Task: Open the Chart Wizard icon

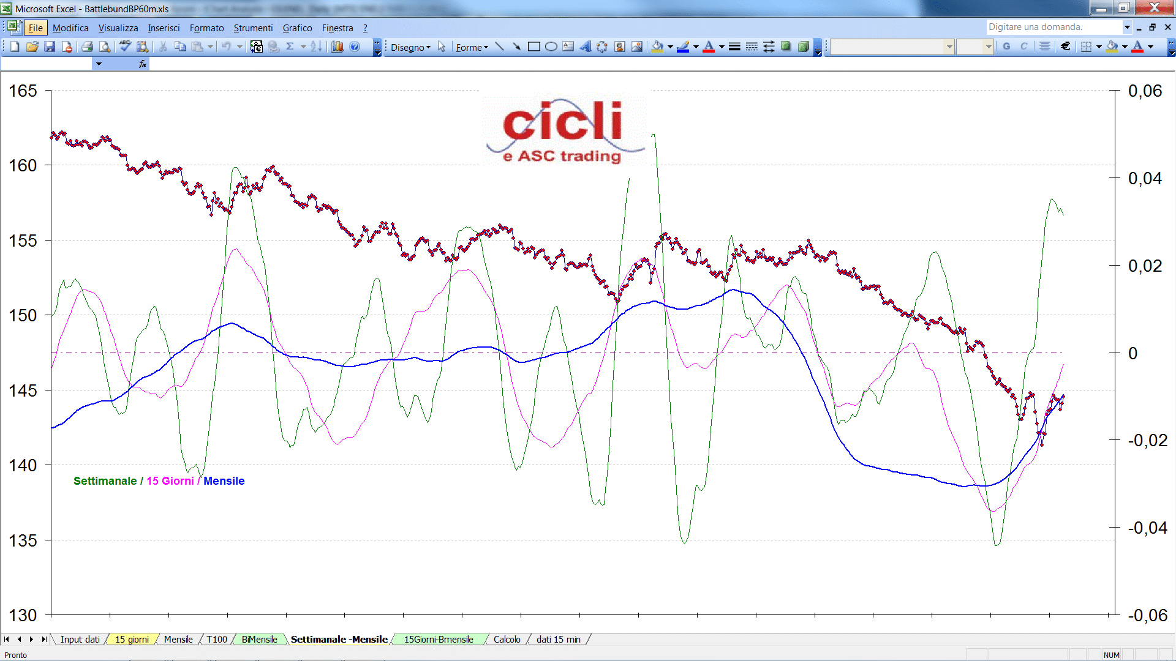Action: (337, 47)
